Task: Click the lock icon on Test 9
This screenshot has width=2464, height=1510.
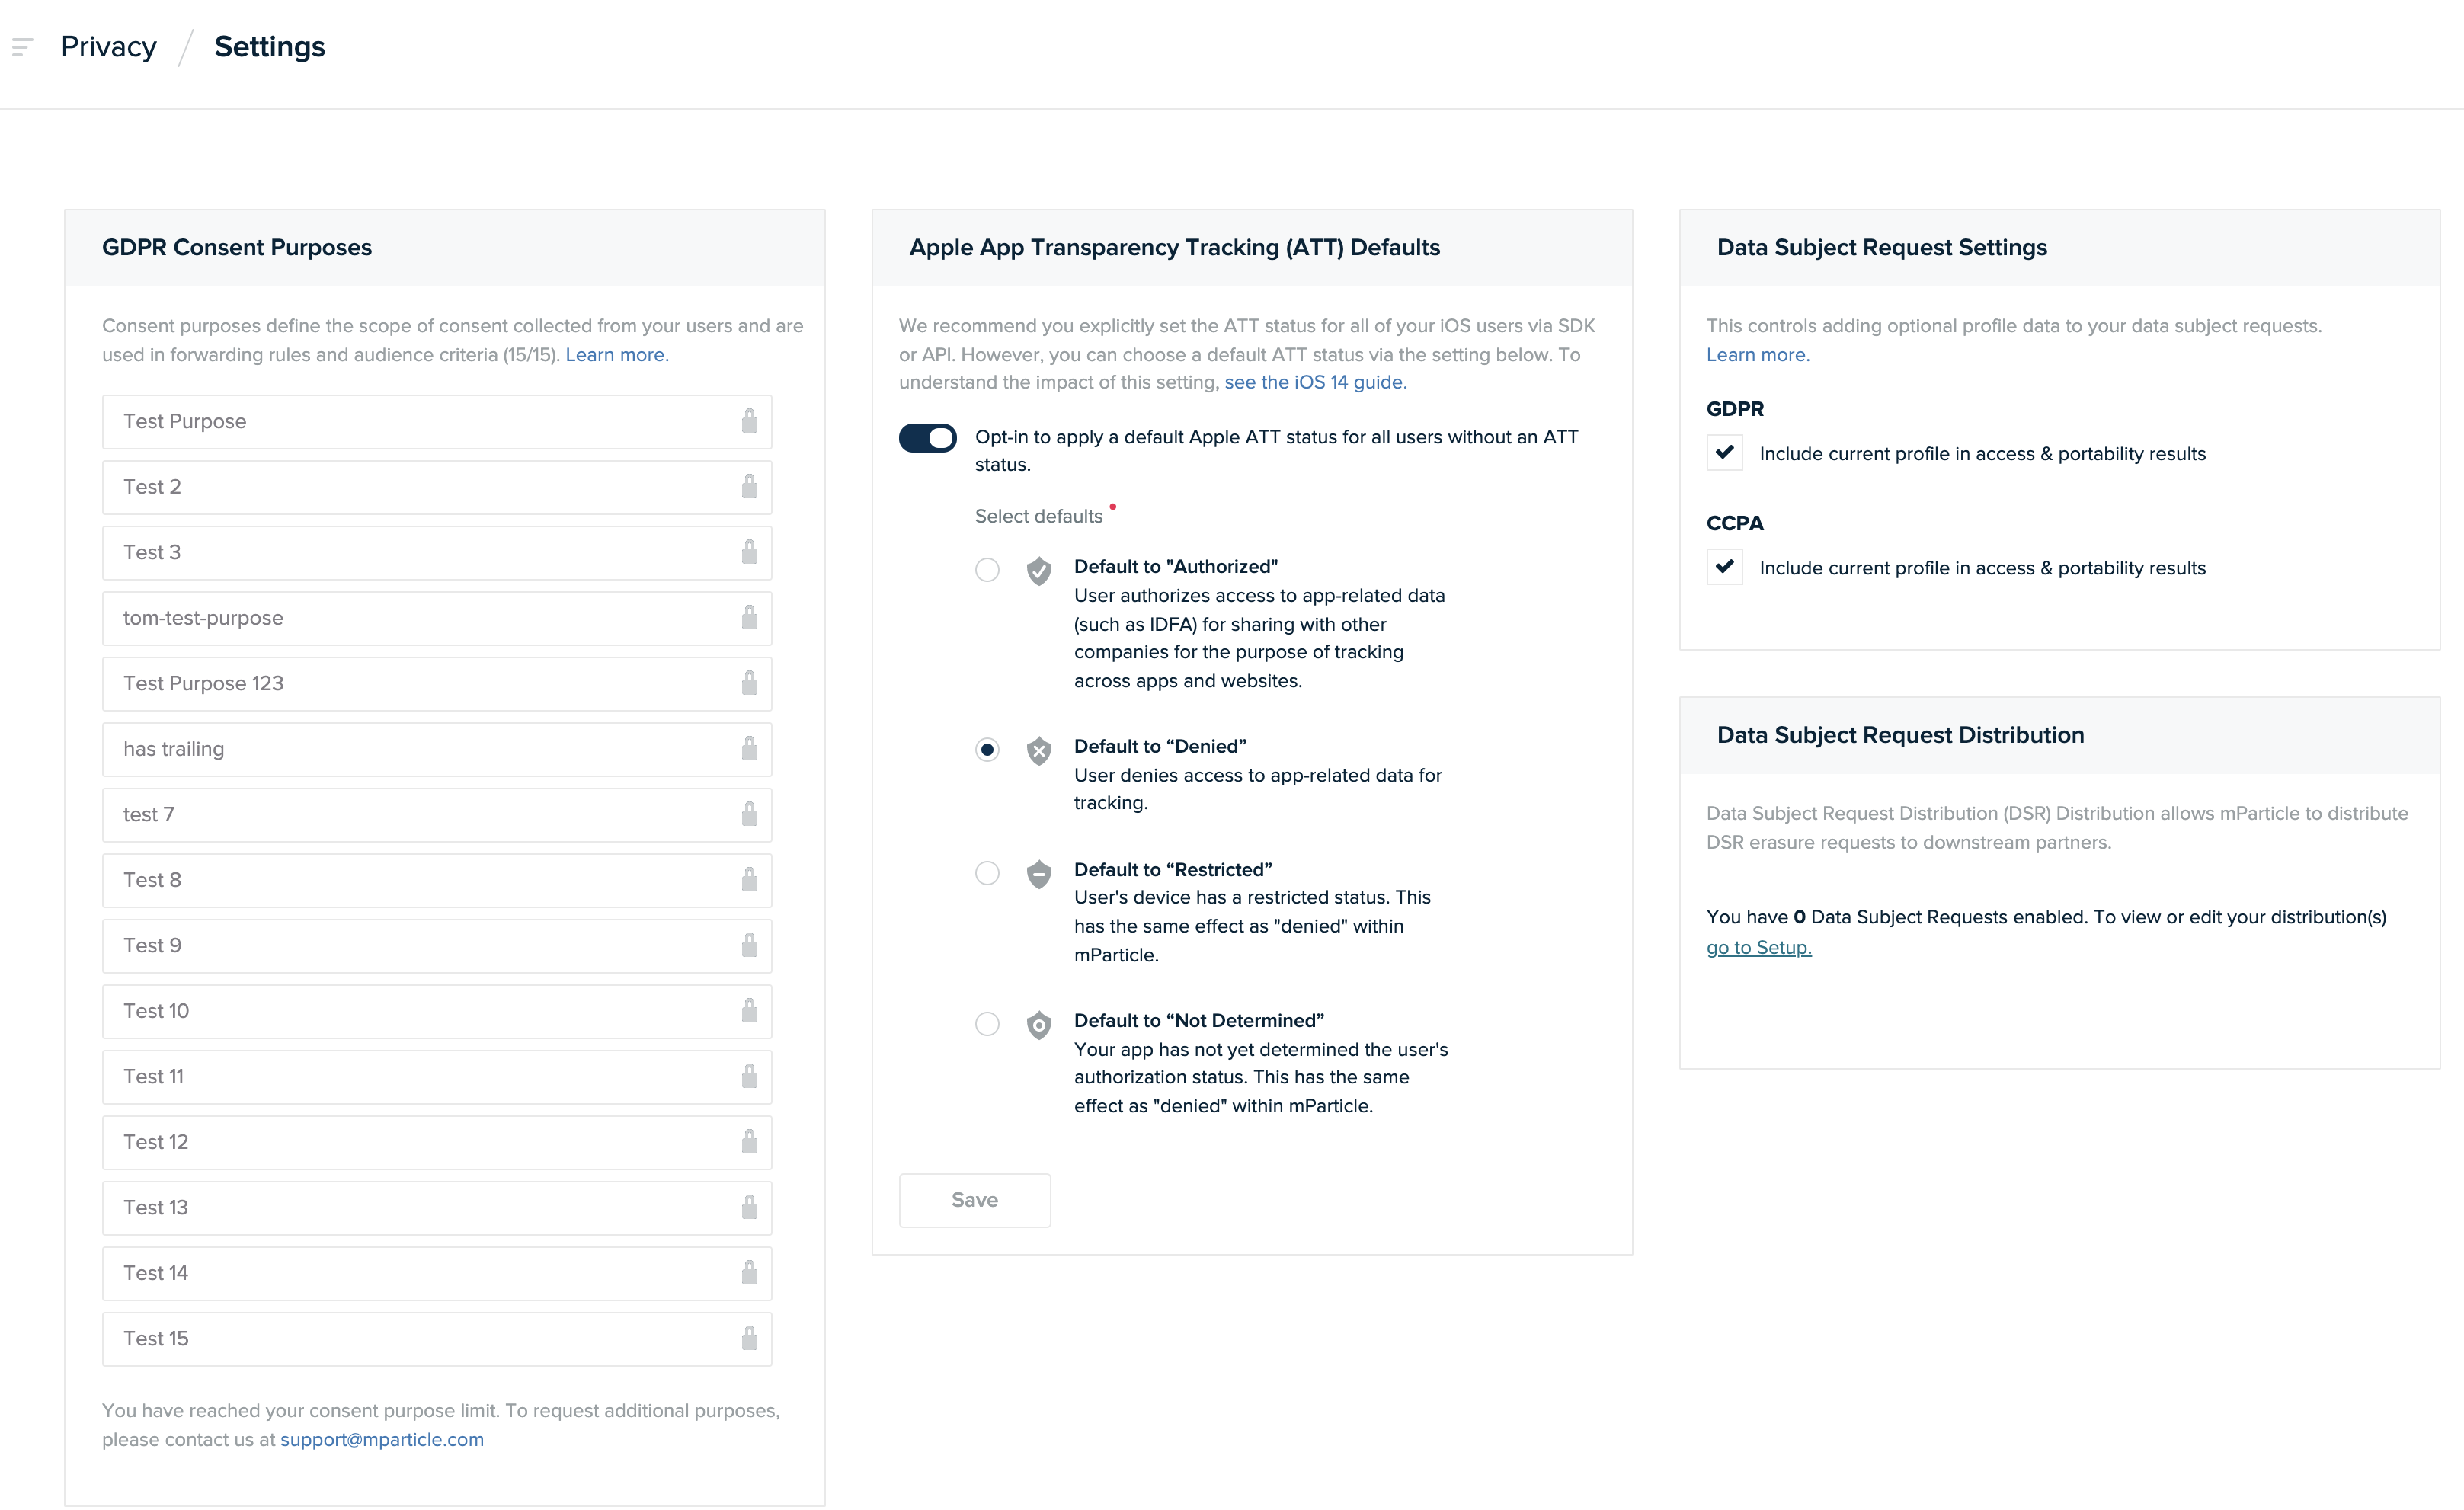Action: 749,944
